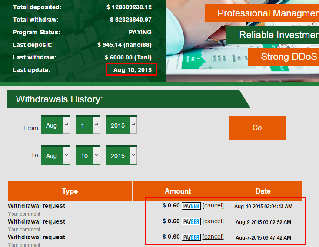Open the From month dropdown
319x247 pixels.
point(56,125)
